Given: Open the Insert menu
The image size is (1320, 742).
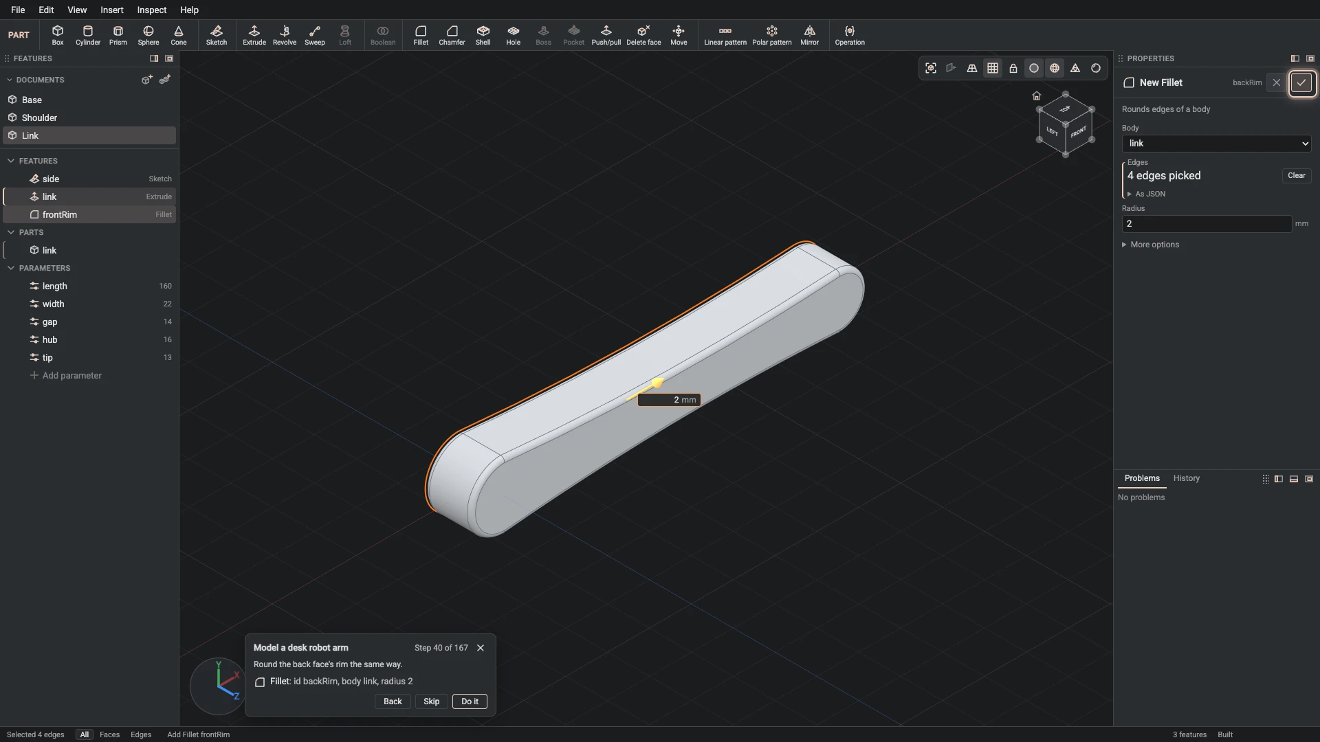Looking at the screenshot, I should (112, 10).
